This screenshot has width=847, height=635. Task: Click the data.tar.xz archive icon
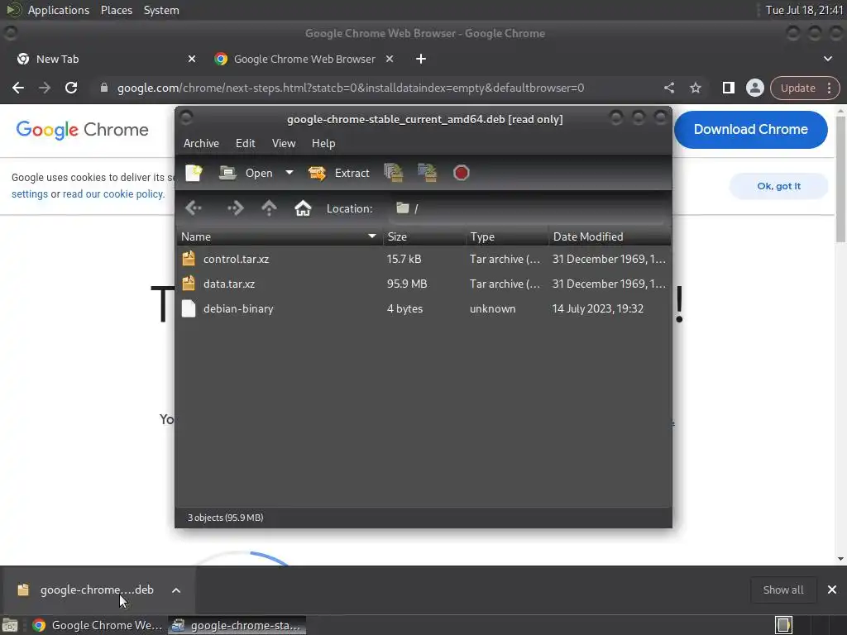click(x=189, y=284)
